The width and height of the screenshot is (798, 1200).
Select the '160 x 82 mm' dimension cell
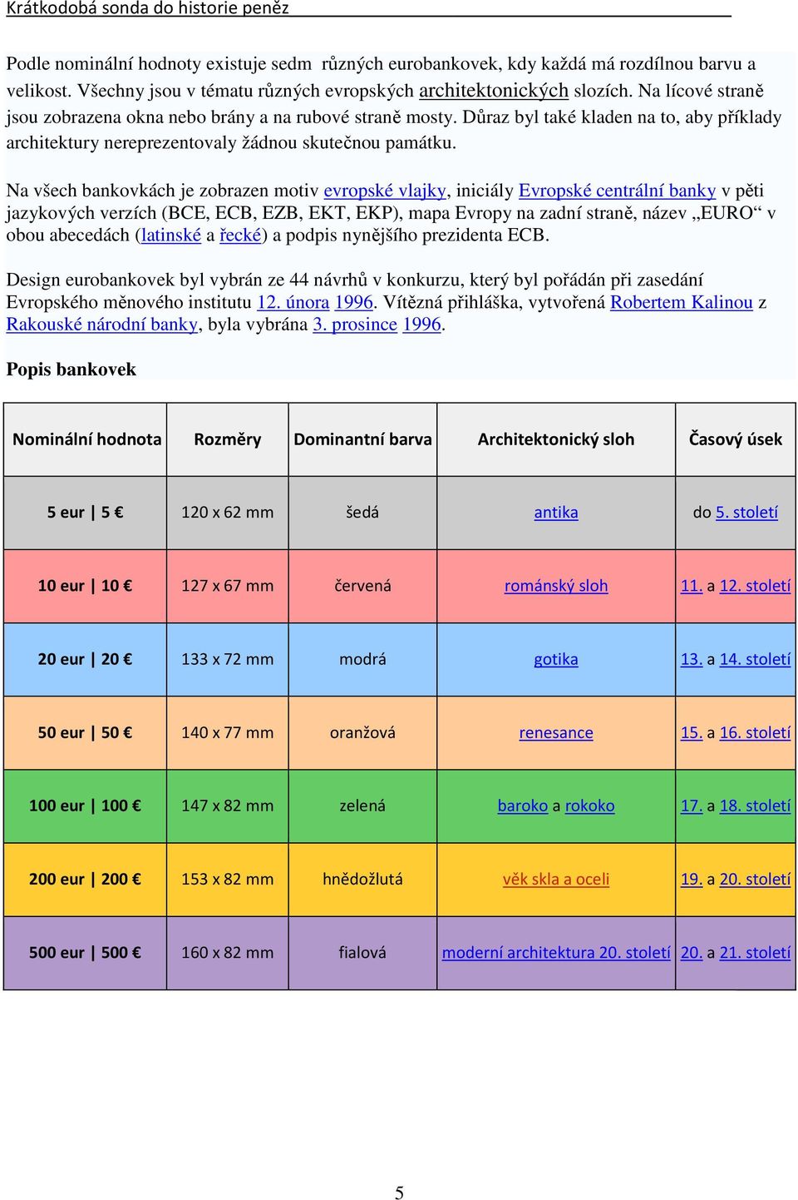pyautogui.click(x=228, y=953)
